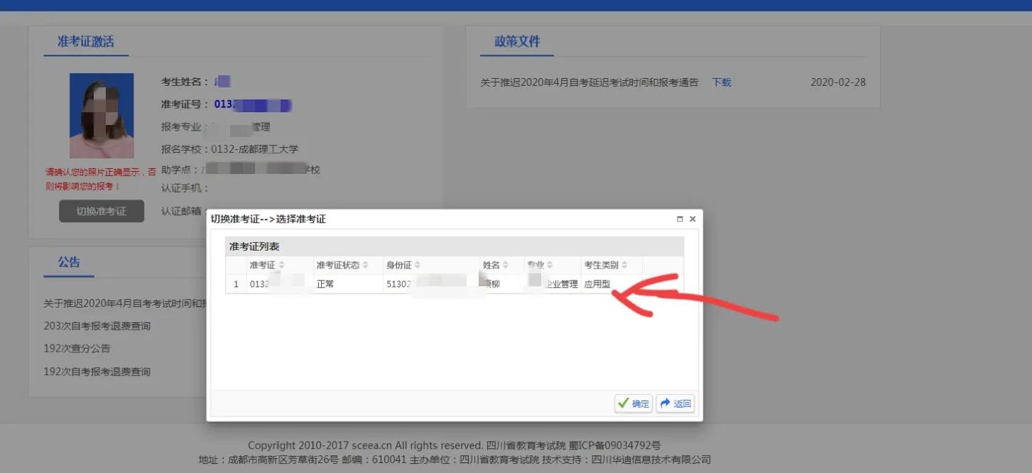Open notice 203次自考报考退费查询

coord(97,326)
